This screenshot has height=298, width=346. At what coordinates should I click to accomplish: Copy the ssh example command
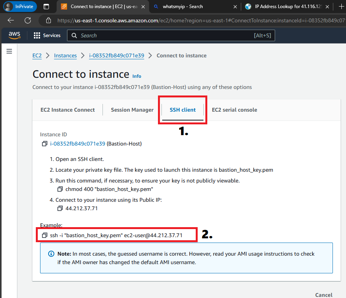(x=45, y=235)
